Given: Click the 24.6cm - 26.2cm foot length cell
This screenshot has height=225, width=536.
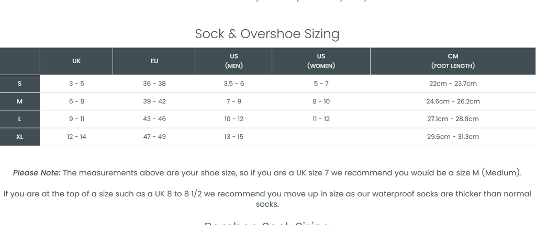Looking at the screenshot, I should tap(453, 101).
